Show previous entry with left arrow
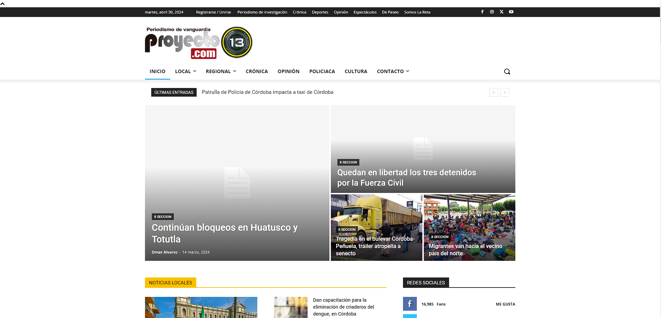The width and height of the screenshot is (661, 318). coord(493,92)
